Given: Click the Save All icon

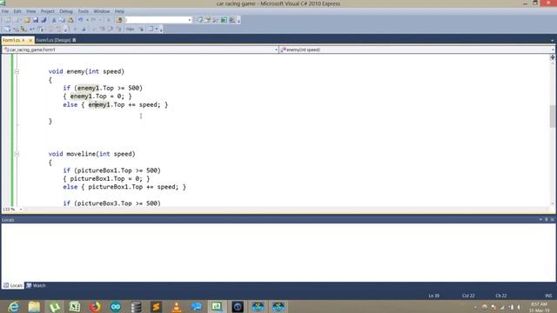Looking at the screenshot, I should [44, 20].
